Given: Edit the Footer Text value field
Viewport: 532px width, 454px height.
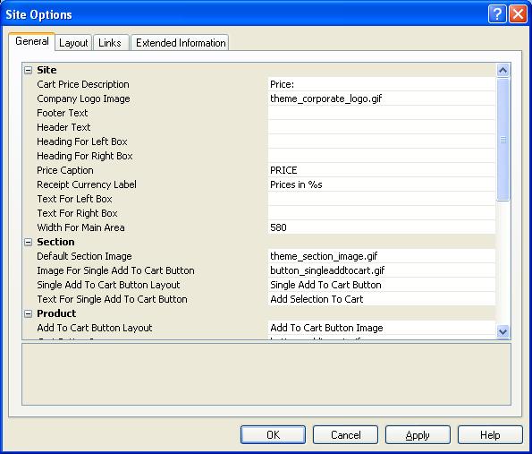Looking at the screenshot, I should coord(382,113).
